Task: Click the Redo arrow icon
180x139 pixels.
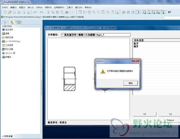Action: [42, 12]
